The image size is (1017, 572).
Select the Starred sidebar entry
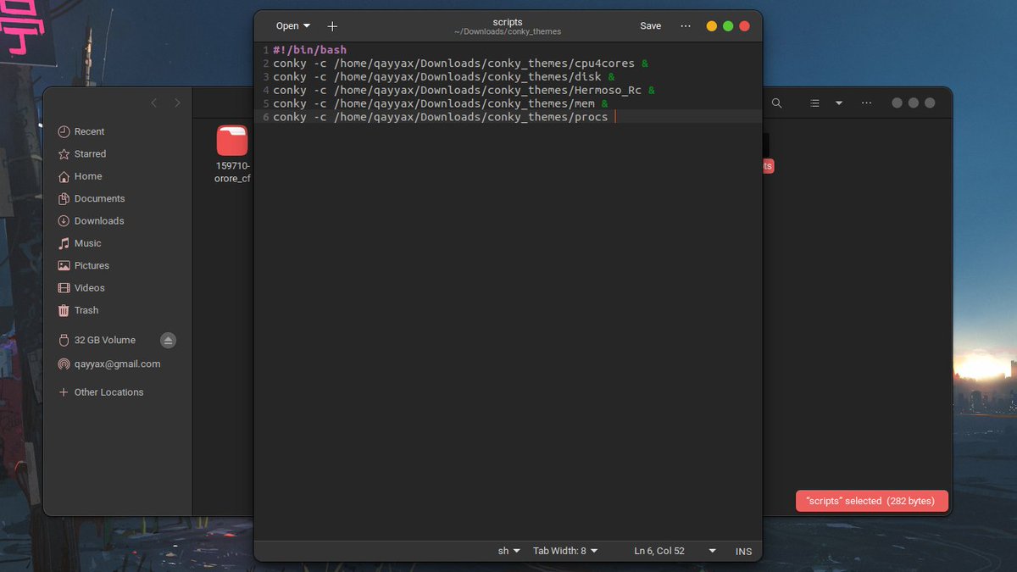click(89, 153)
